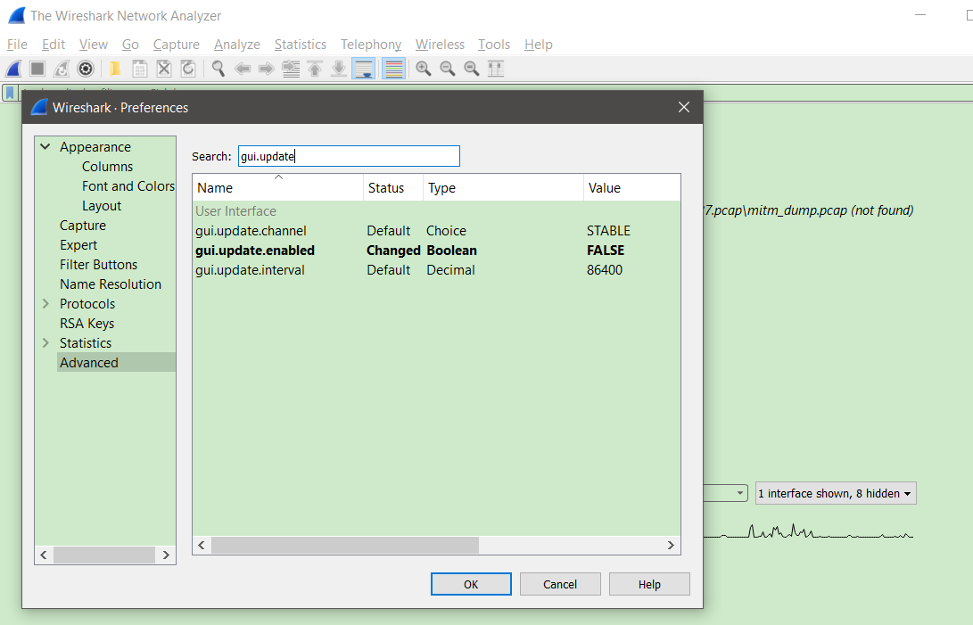Start capturing packets with shark fin icon

click(x=13, y=69)
